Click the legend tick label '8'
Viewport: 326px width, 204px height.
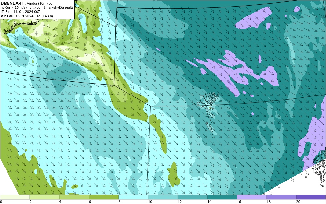(x=120, y=202)
